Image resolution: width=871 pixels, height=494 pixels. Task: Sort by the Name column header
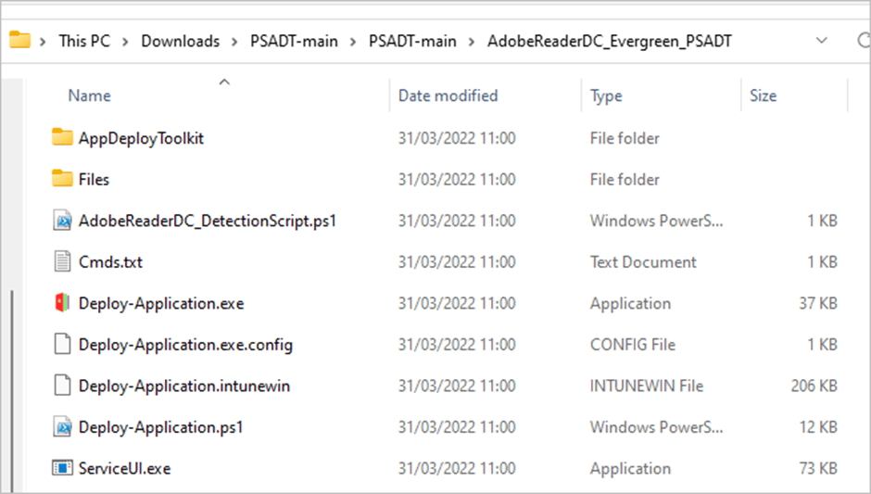click(90, 95)
